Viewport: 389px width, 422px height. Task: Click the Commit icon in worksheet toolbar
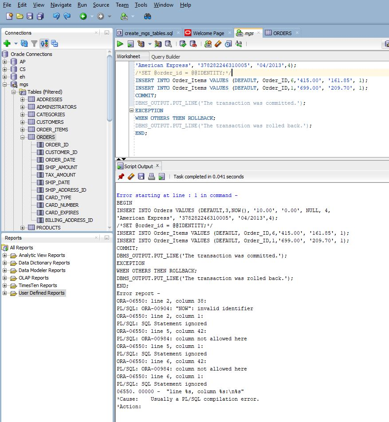tap(182, 43)
